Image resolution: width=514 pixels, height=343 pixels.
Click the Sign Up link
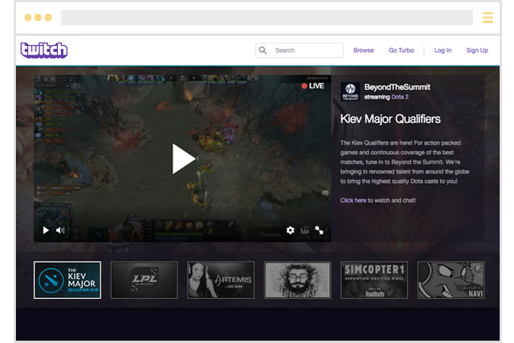click(477, 50)
